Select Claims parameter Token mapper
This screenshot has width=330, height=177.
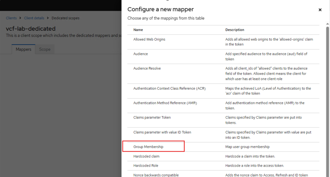152,117
